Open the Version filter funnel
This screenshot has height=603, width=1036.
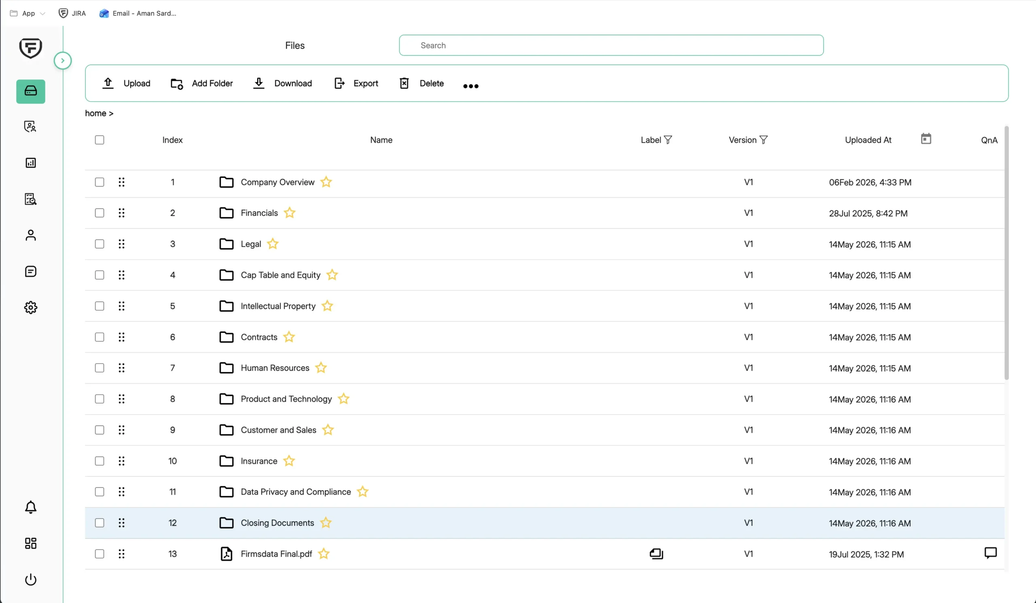coord(763,140)
